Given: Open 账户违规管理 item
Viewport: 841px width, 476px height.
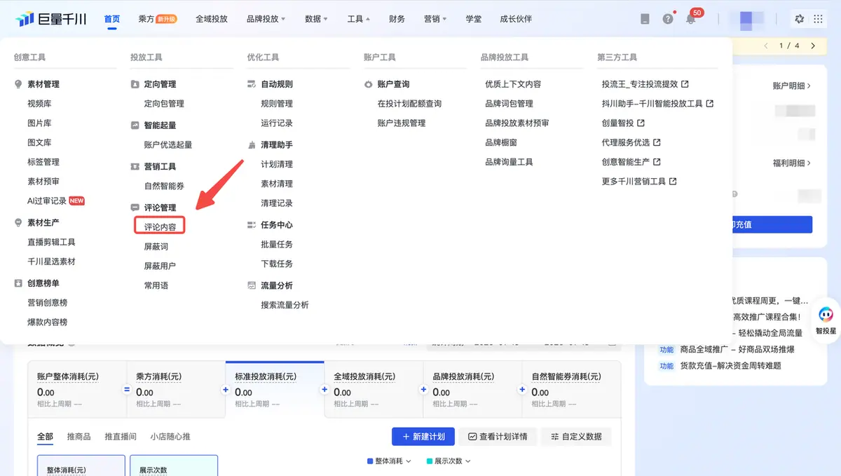Looking at the screenshot, I should tap(402, 123).
